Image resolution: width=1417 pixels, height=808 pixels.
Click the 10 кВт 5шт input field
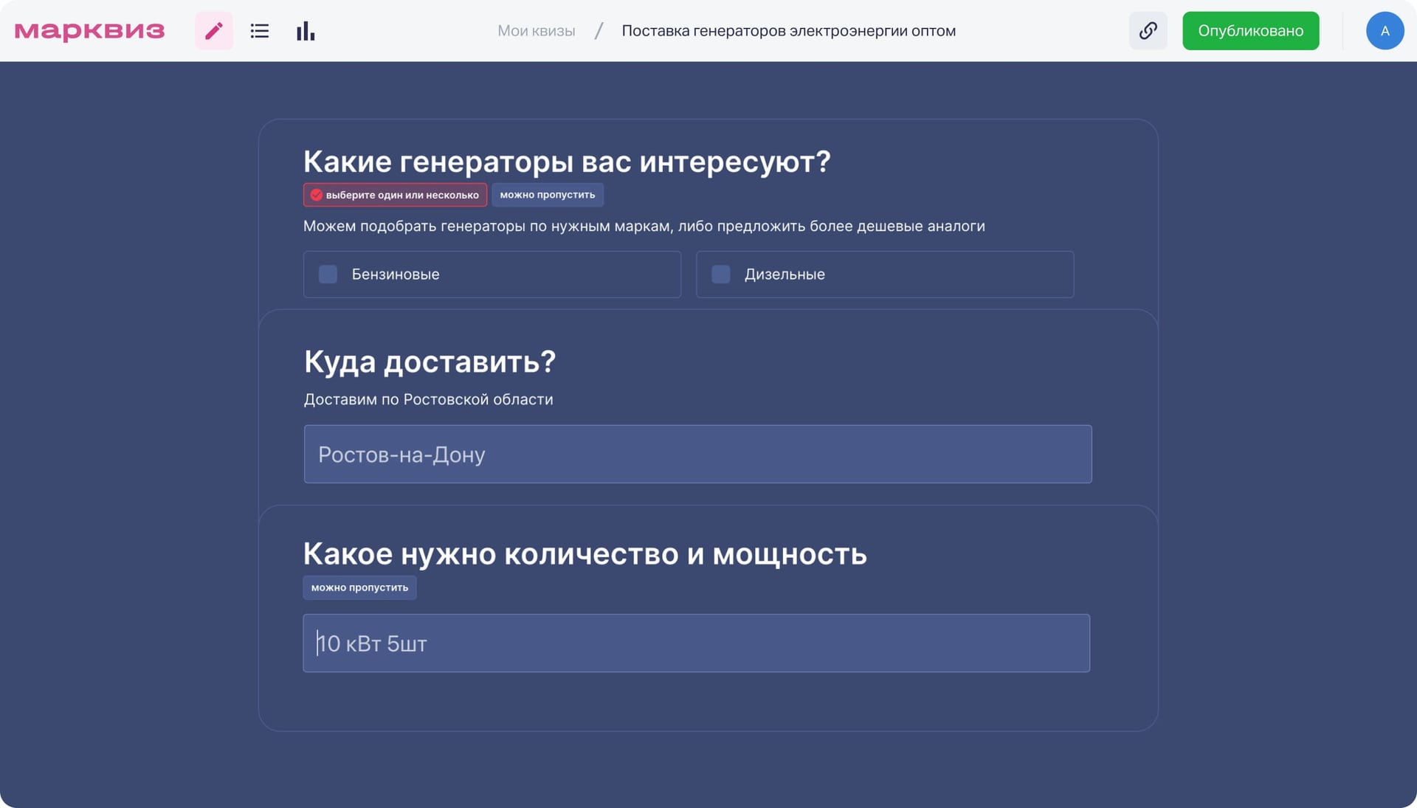(x=696, y=643)
